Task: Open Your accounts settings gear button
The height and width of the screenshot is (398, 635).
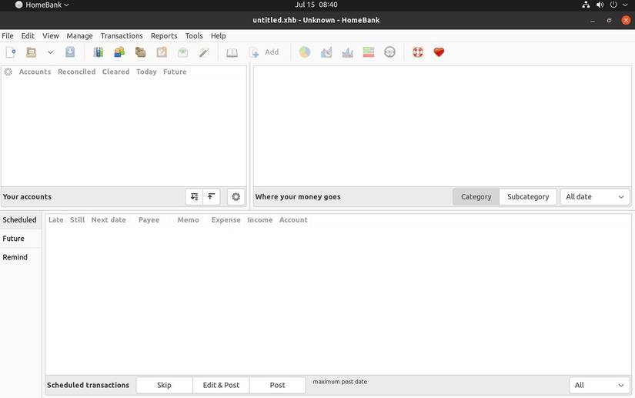Action: coord(236,197)
